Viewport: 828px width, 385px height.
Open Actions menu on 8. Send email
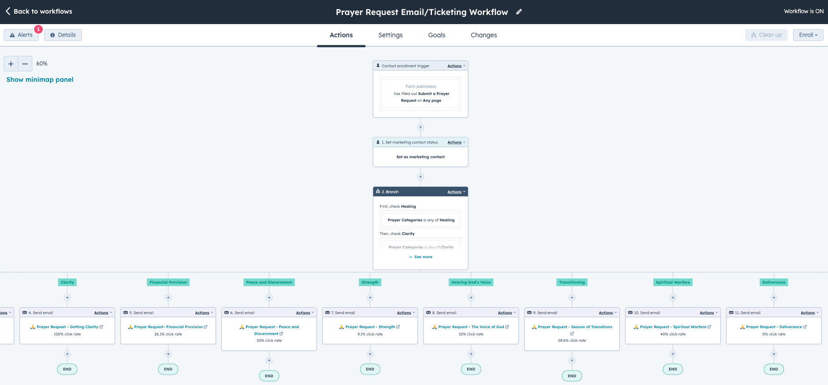click(x=507, y=313)
